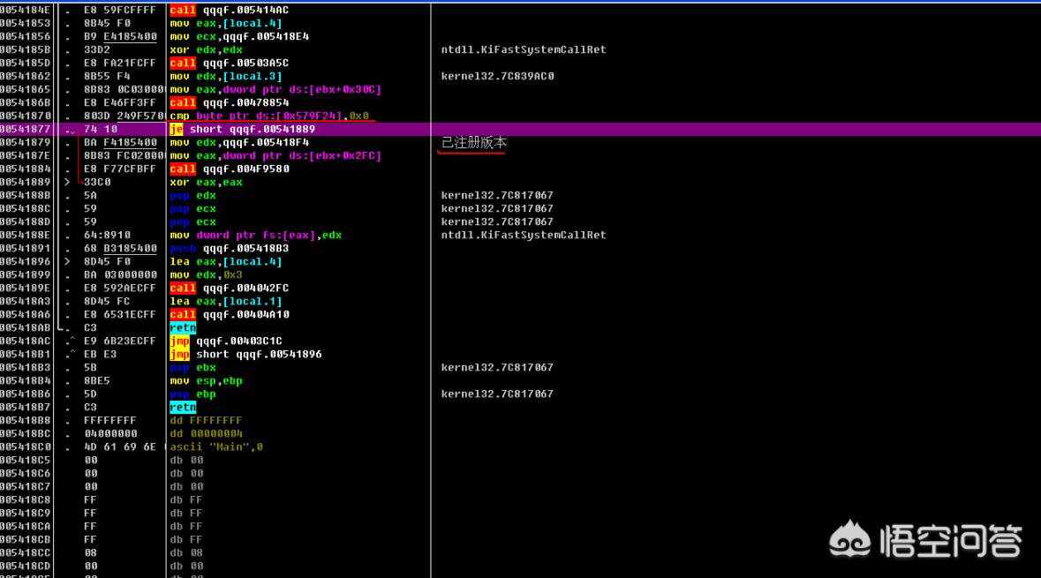Click lea eax,[local.4] at 00541896
The image size is (1041, 578).
coord(226,262)
